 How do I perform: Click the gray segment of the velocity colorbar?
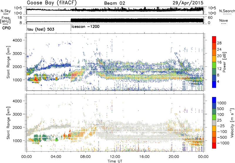214,123
